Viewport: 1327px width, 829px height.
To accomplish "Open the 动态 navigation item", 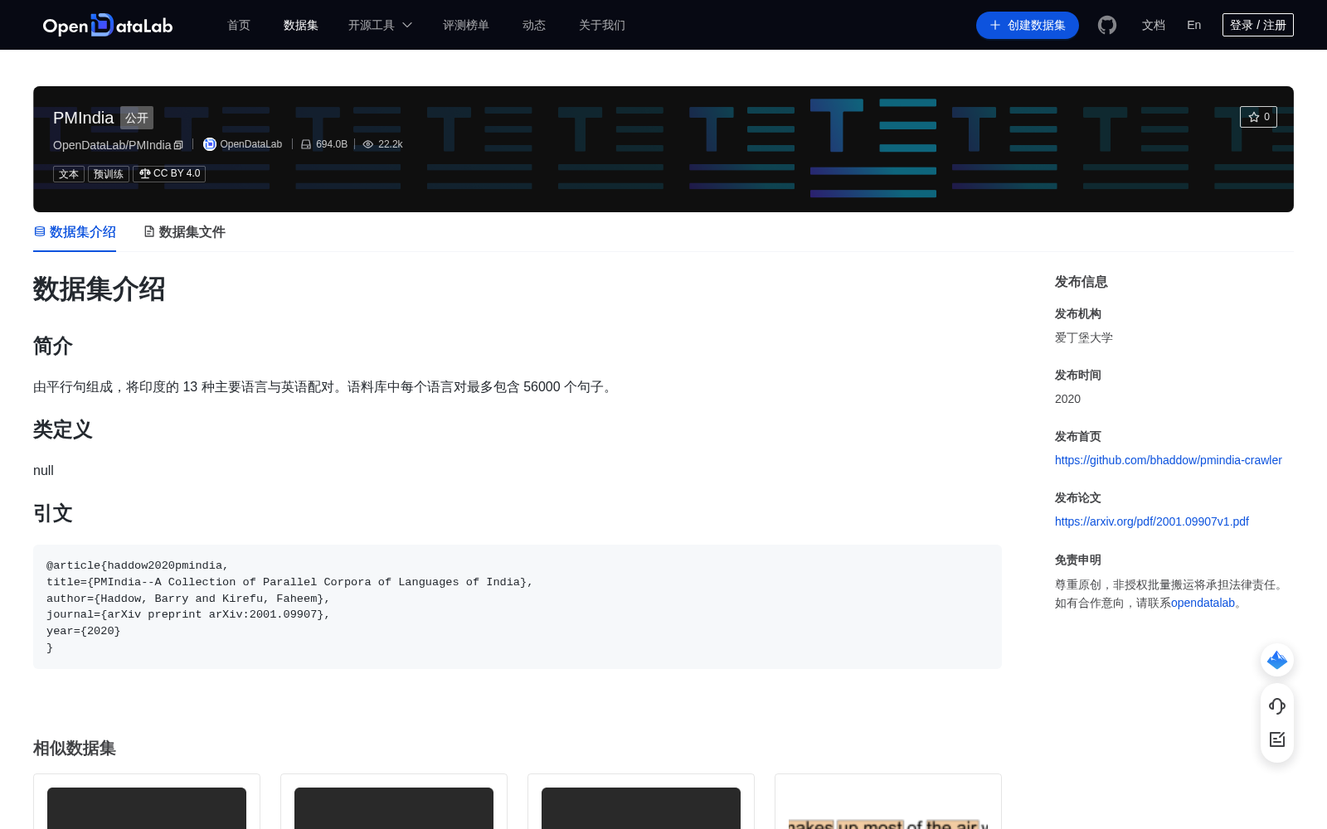I will click(x=534, y=25).
